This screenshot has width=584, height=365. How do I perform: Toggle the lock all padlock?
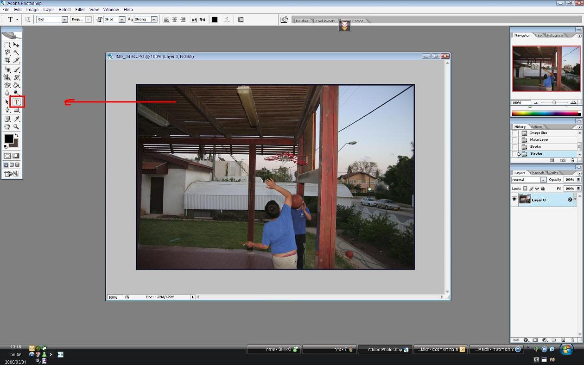pyautogui.click(x=543, y=189)
